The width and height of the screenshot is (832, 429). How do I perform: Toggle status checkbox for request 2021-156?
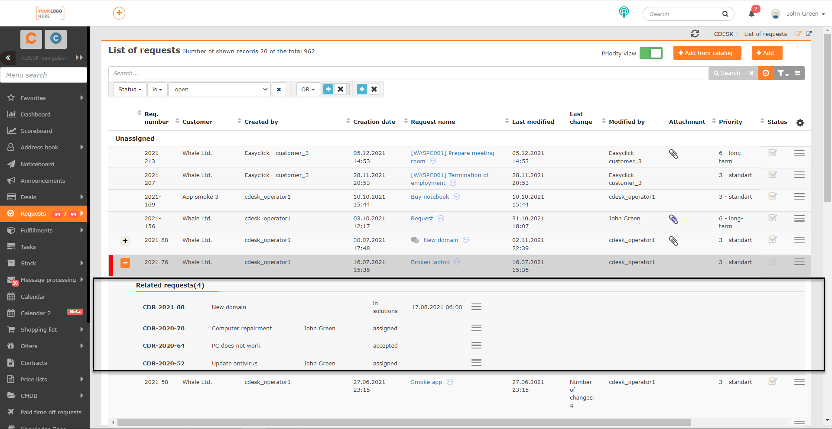click(773, 218)
